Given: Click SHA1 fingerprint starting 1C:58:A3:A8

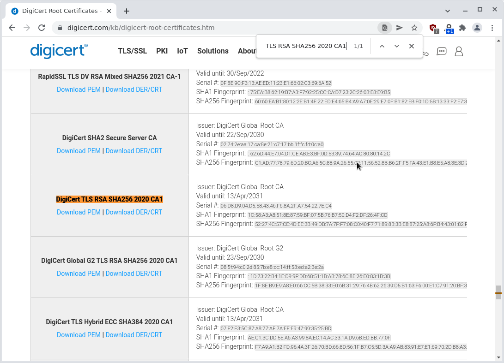Looking at the screenshot, I should pyautogui.click(x=317, y=215).
